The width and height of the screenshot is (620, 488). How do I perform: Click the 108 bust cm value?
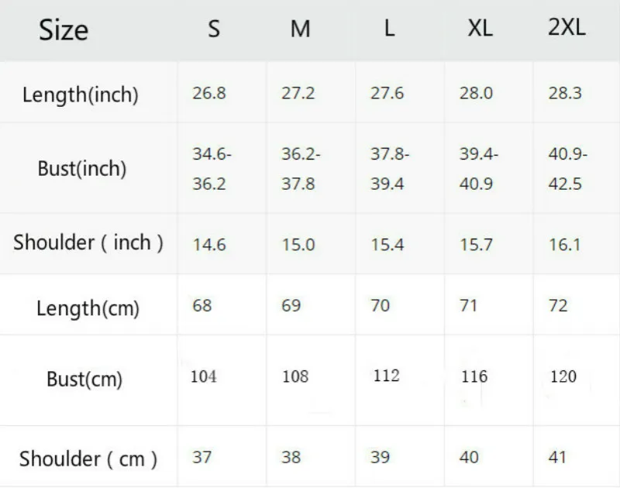pos(294,377)
